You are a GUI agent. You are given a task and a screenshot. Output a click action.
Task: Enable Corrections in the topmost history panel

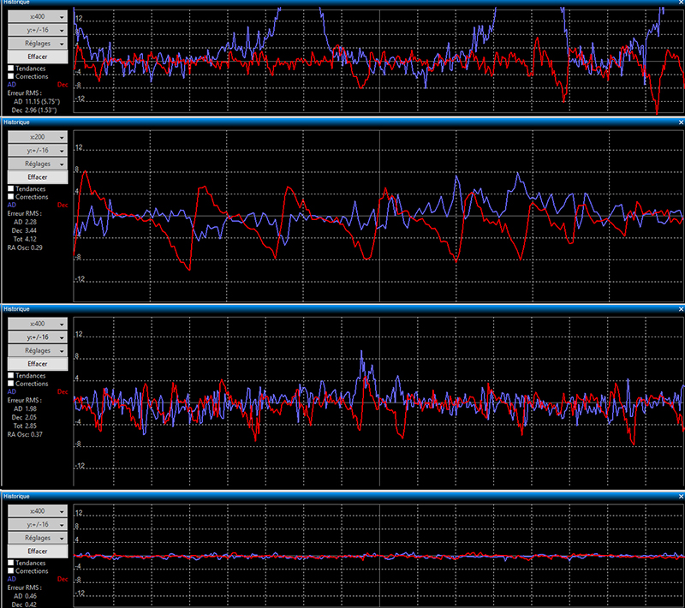(11, 76)
